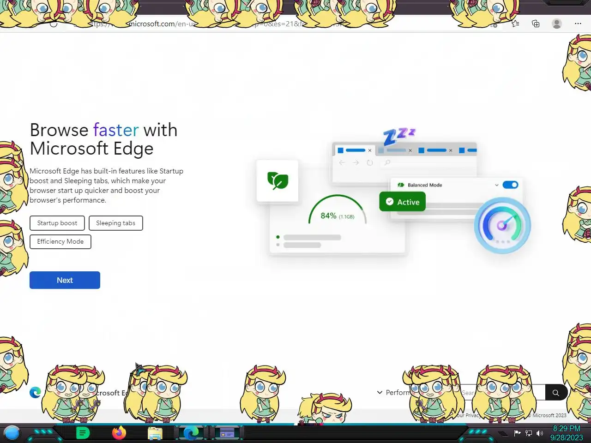Viewport: 591px width, 443px height.
Task: Open the Favorites star-list icon
Action: (x=515, y=24)
